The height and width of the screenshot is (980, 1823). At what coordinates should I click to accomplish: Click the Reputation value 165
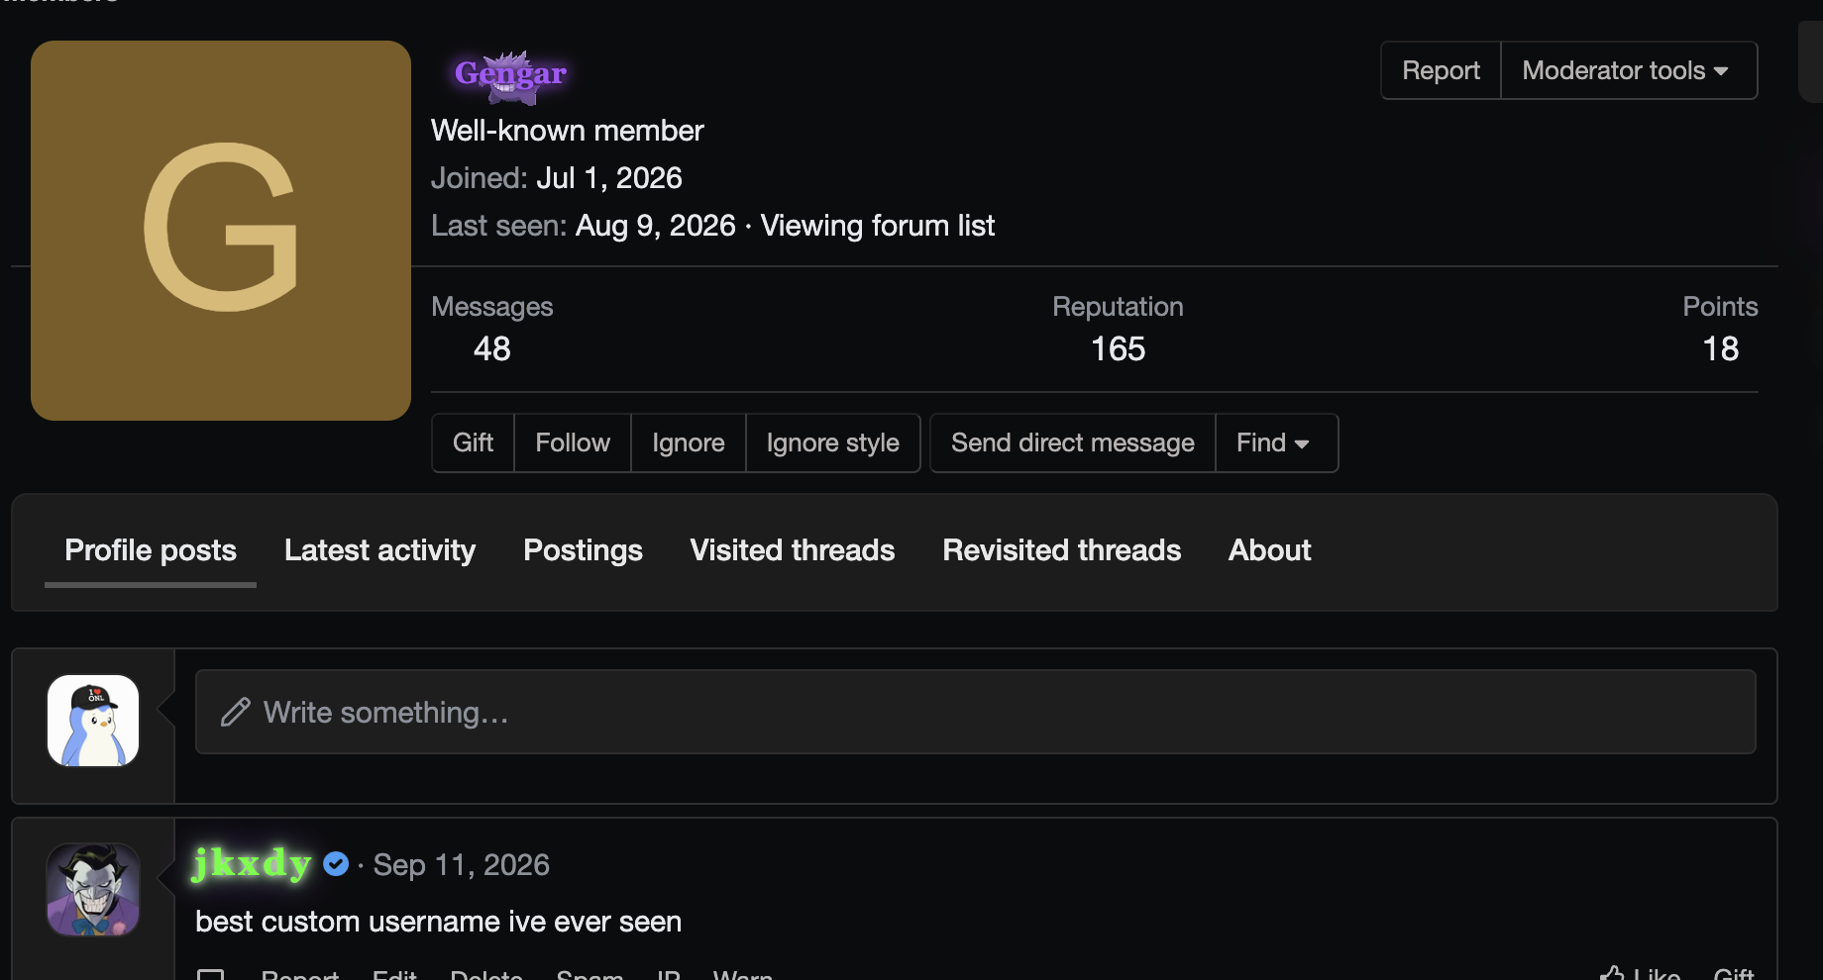tap(1118, 348)
